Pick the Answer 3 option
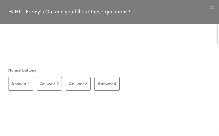 (x=78, y=84)
